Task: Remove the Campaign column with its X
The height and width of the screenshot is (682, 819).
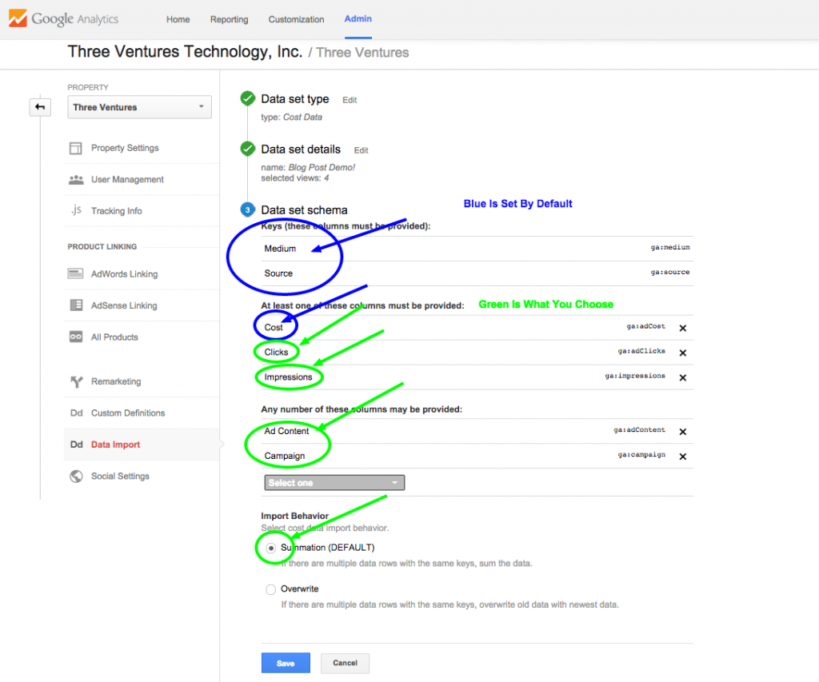Action: [x=683, y=457]
